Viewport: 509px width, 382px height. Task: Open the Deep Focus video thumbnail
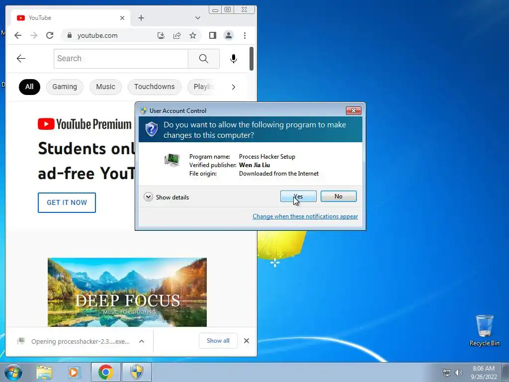click(127, 292)
